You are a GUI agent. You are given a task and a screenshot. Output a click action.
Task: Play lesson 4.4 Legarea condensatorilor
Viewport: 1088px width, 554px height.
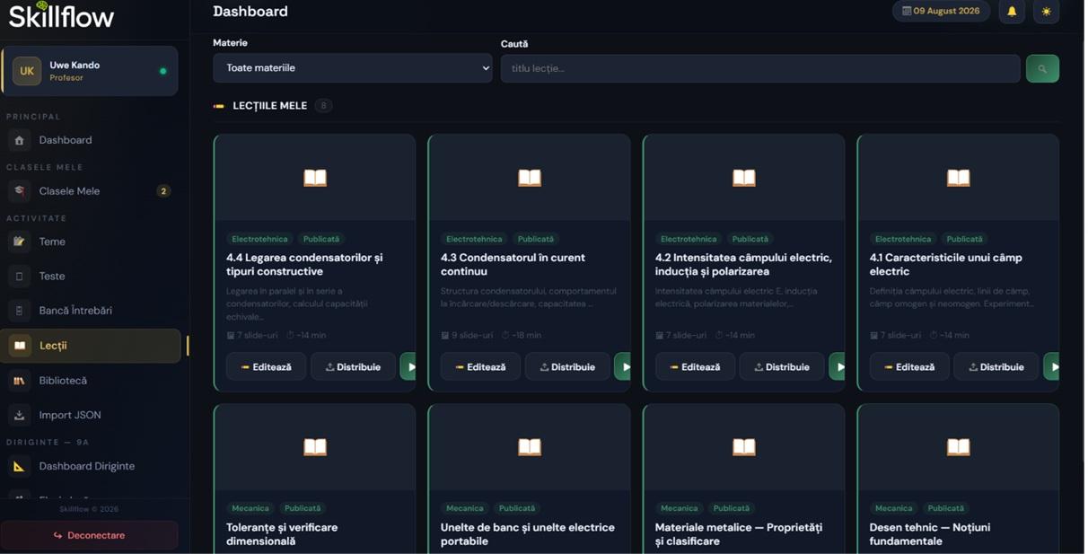tap(409, 368)
